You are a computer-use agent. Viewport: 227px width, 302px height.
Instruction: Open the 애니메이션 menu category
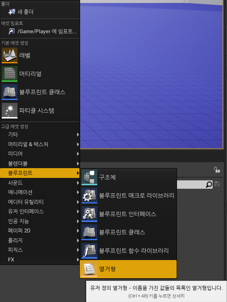click(x=40, y=192)
